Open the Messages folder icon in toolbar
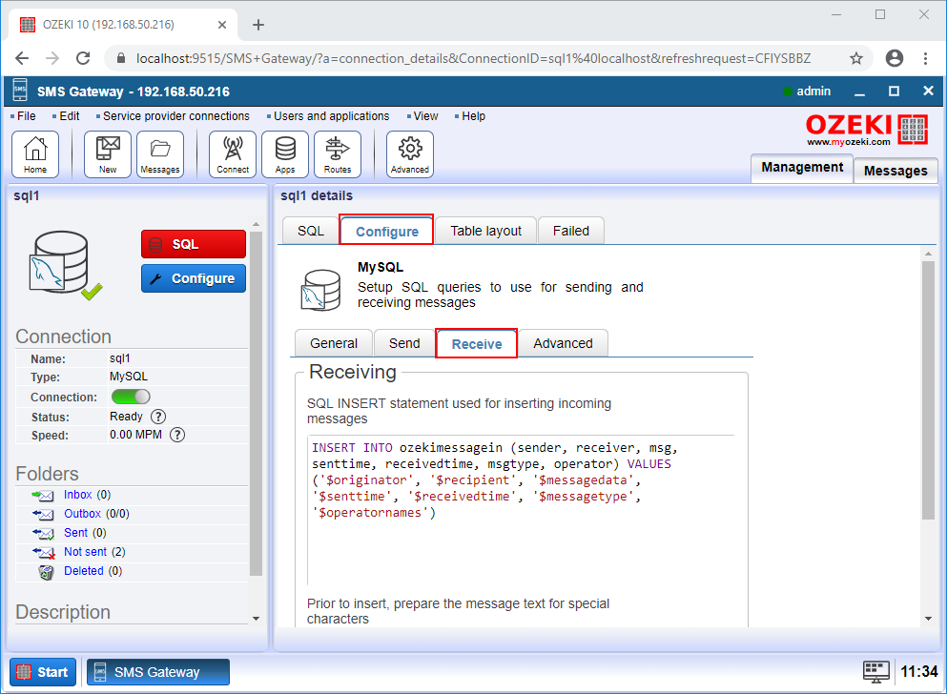This screenshot has height=694, width=947. 159,153
